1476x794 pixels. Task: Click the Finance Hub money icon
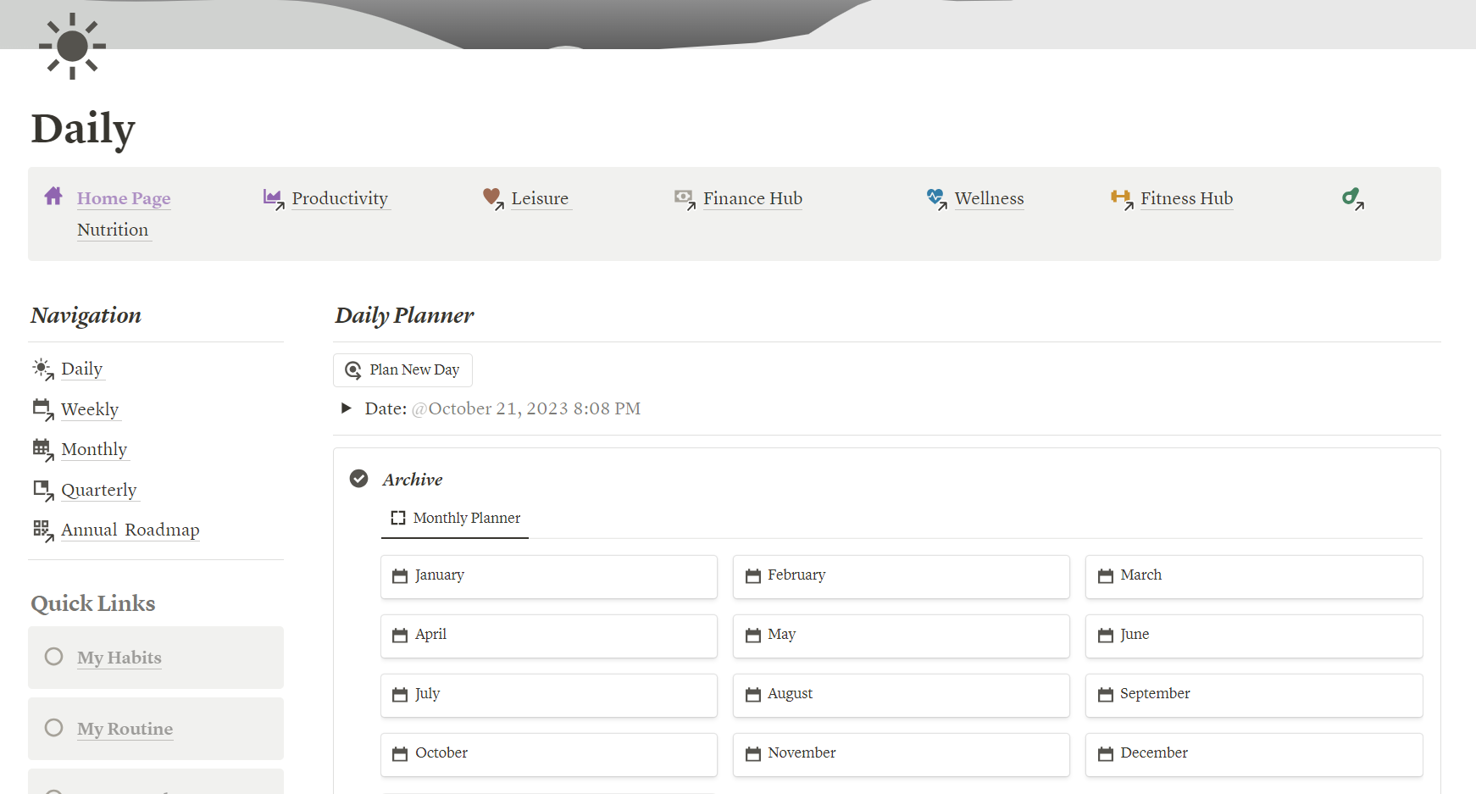pyautogui.click(x=685, y=199)
